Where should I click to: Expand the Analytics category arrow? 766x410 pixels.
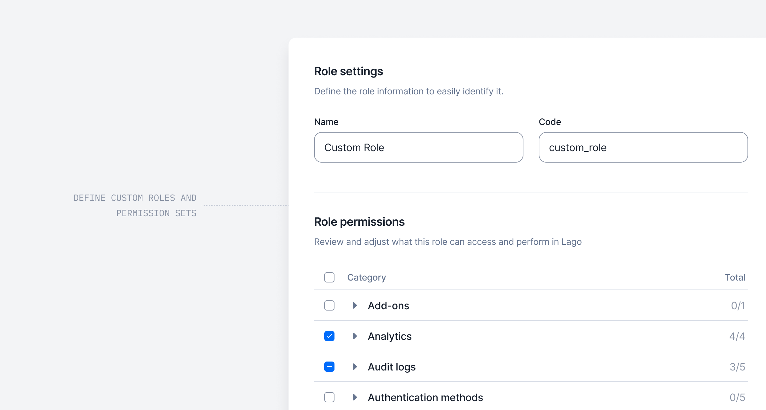coord(355,336)
